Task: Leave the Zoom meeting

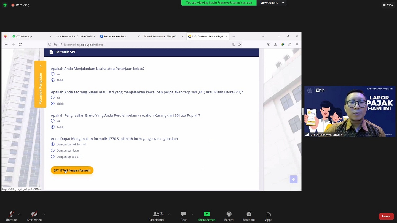Action: pyautogui.click(x=386, y=216)
